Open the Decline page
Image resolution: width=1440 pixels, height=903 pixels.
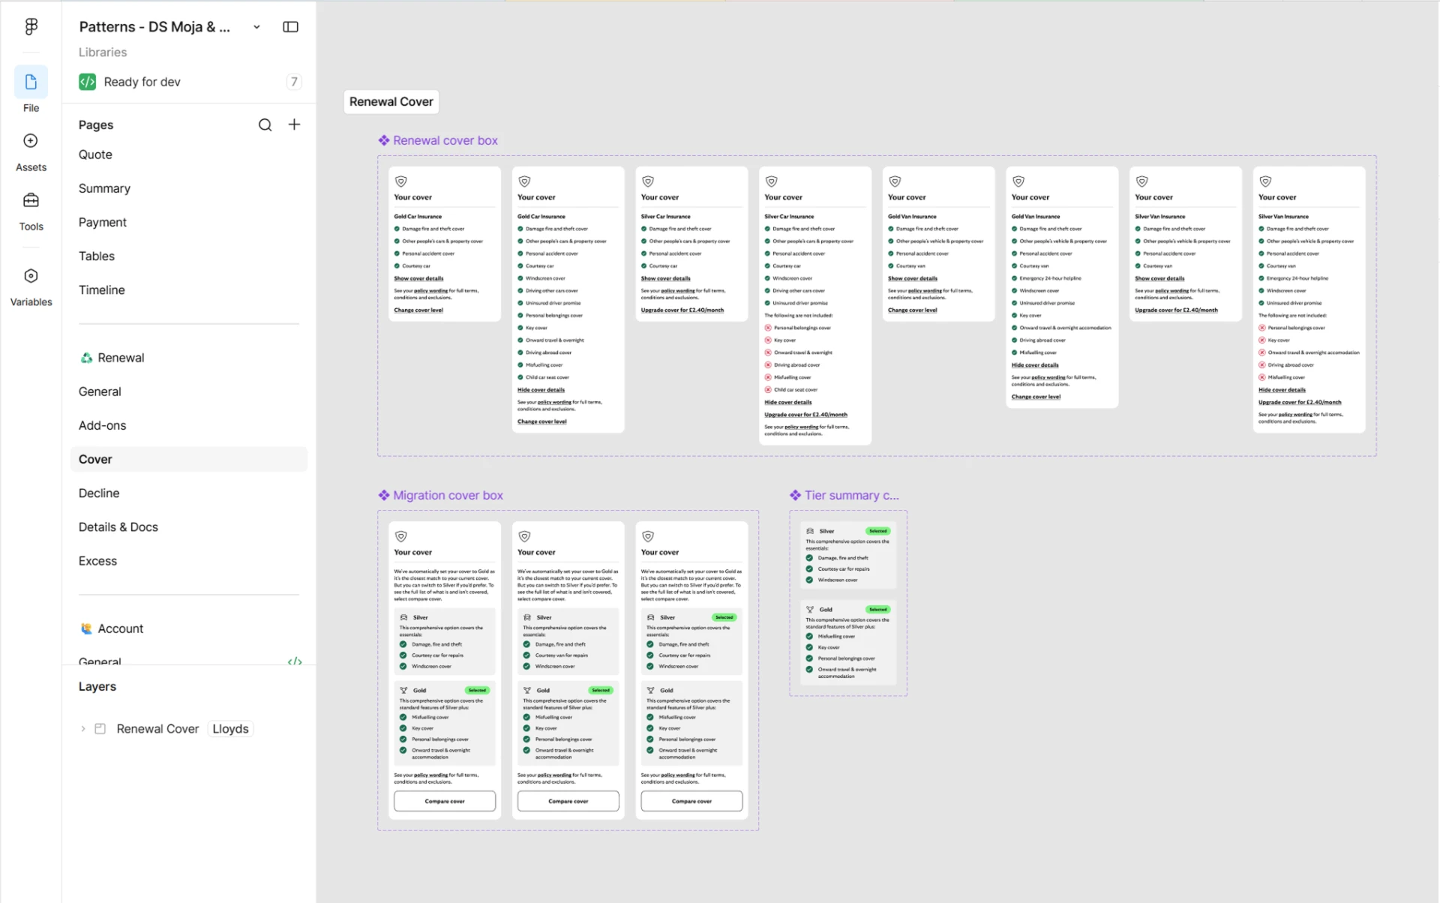click(99, 493)
